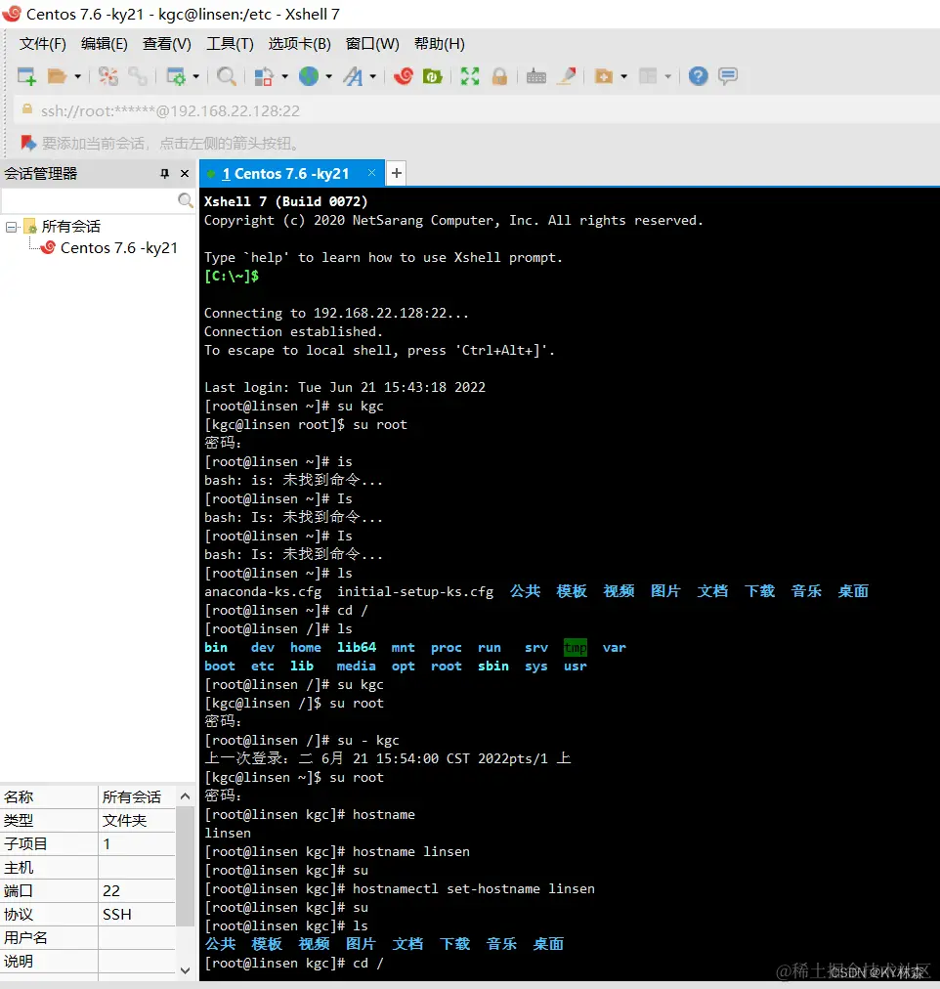
Task: Open help with the blue question icon
Action: [698, 76]
